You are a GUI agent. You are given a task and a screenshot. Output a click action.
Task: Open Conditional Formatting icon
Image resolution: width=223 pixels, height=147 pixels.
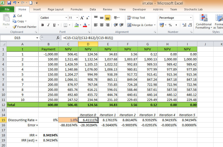(x=203, y=18)
